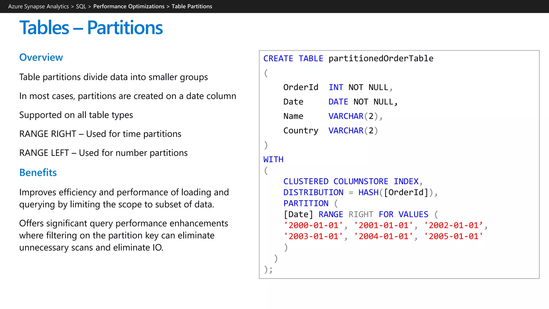
Task: Click the date value '2005-01-01'
Action: 454,237
